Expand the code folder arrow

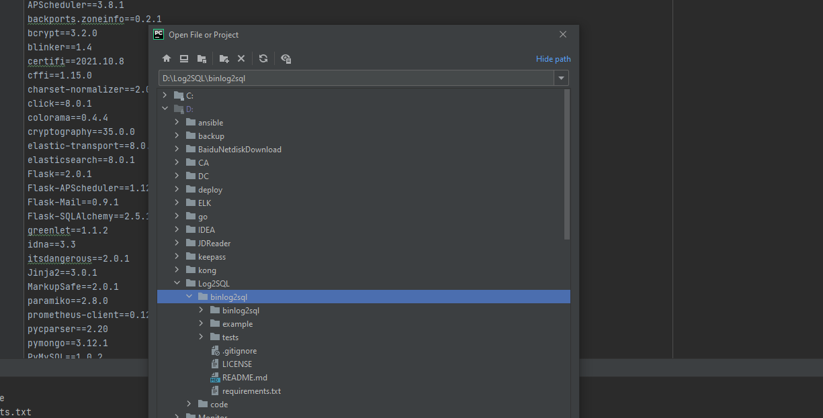point(189,404)
